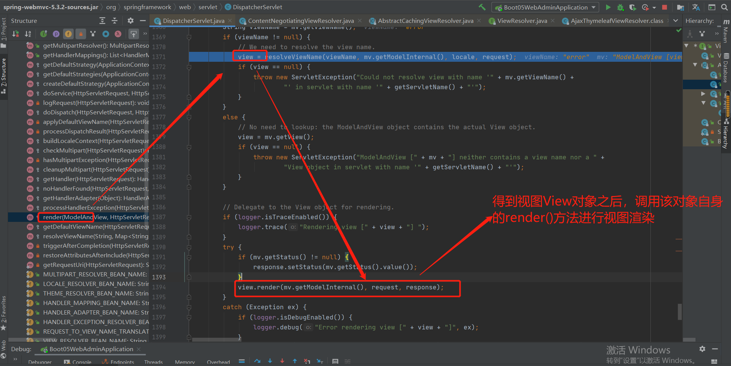The width and height of the screenshot is (731, 366).
Task: Click the Step Into debug icon
Action: pos(270,361)
